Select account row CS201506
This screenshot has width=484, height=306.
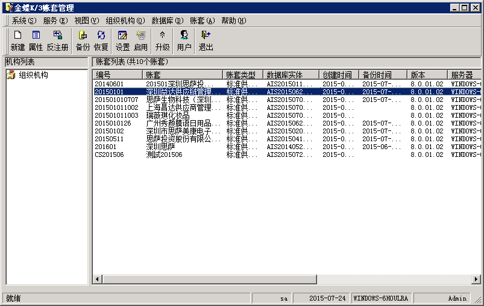(x=287, y=155)
